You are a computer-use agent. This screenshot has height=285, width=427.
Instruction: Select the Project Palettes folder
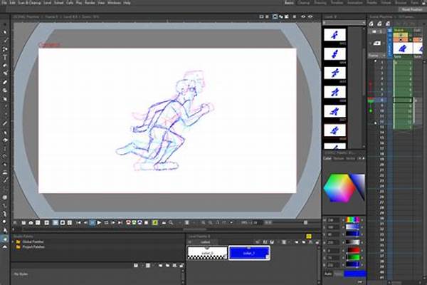coord(33,247)
